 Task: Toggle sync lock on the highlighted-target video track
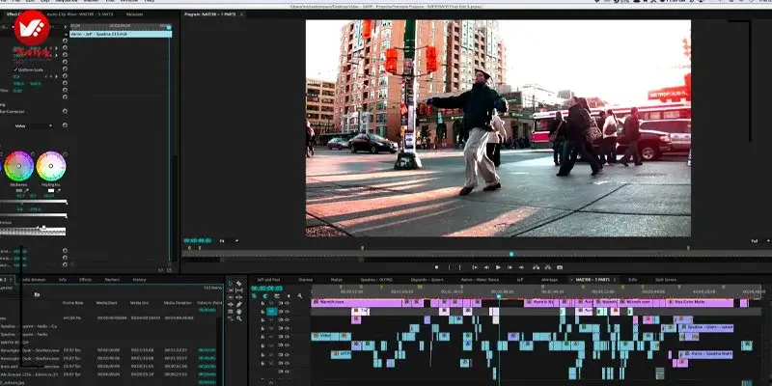[280, 312]
